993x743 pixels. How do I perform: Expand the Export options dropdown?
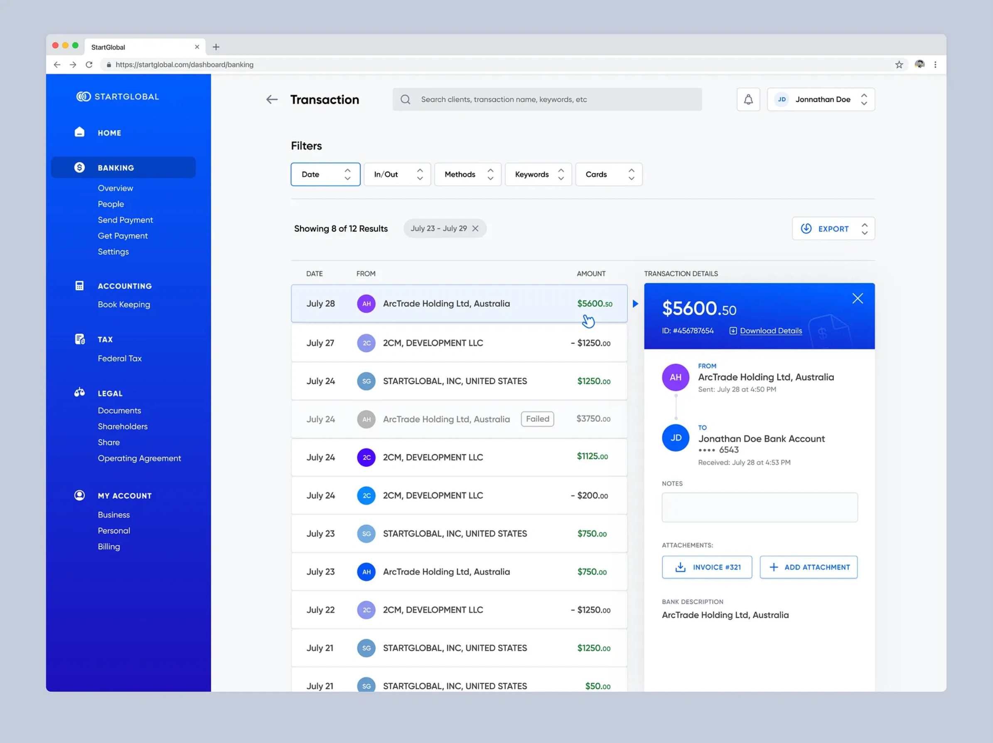(865, 229)
